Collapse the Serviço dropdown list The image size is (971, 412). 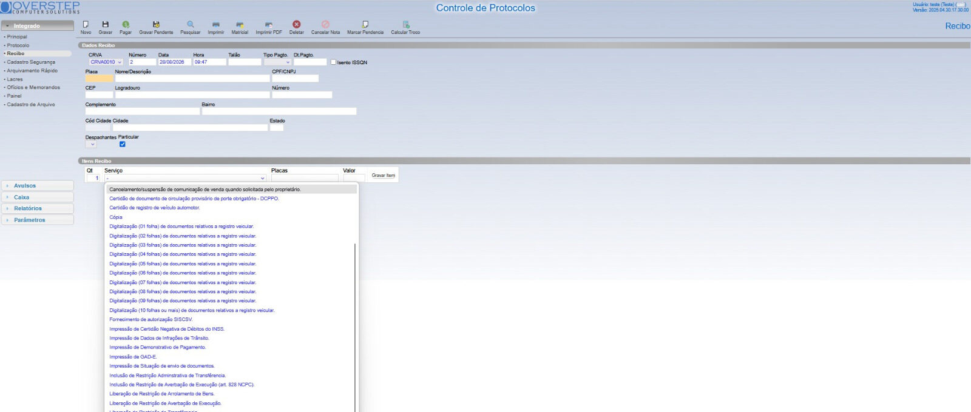(185, 178)
